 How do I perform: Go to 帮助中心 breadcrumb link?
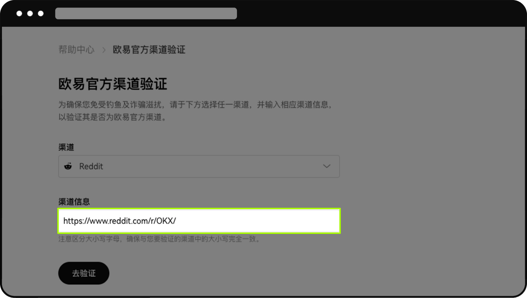(x=76, y=49)
